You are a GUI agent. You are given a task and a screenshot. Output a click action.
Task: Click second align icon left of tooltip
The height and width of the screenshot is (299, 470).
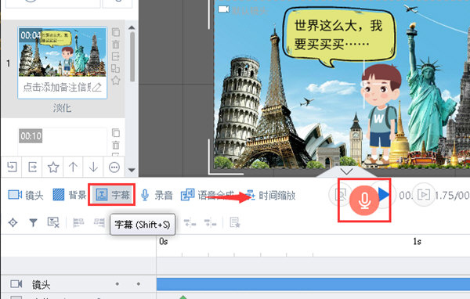[99, 222]
